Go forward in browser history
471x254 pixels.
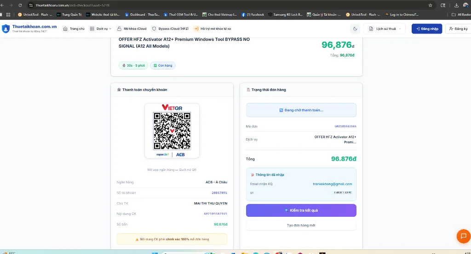click(x=11, y=5)
